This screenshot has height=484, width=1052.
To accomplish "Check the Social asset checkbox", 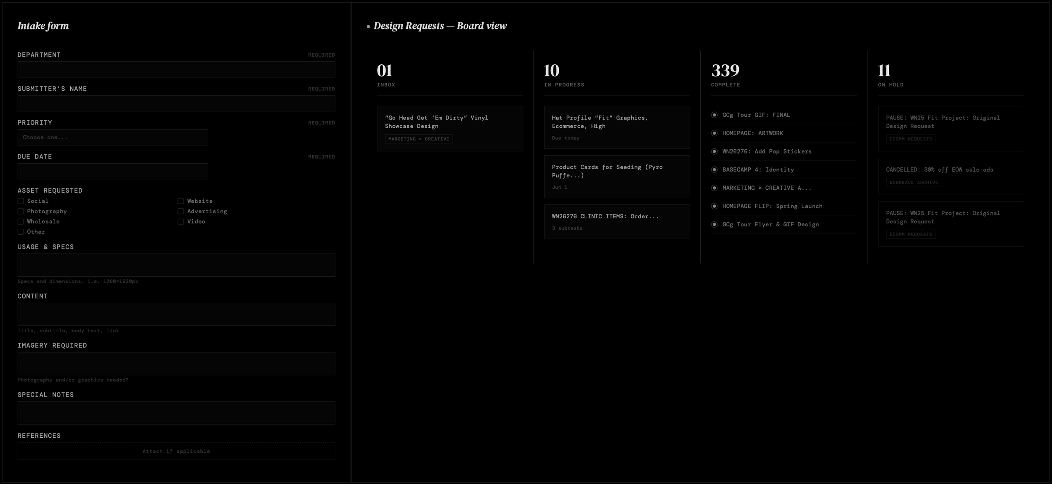I will point(21,201).
